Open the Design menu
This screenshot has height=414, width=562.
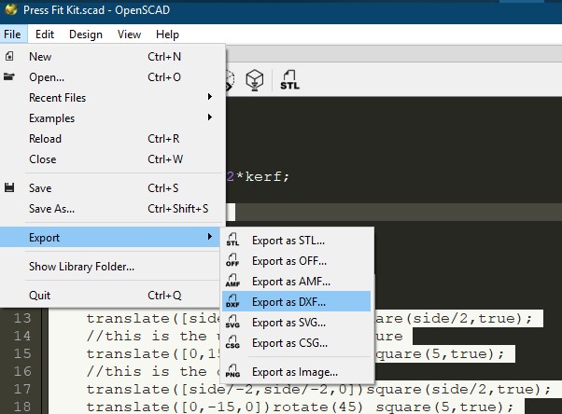click(86, 34)
